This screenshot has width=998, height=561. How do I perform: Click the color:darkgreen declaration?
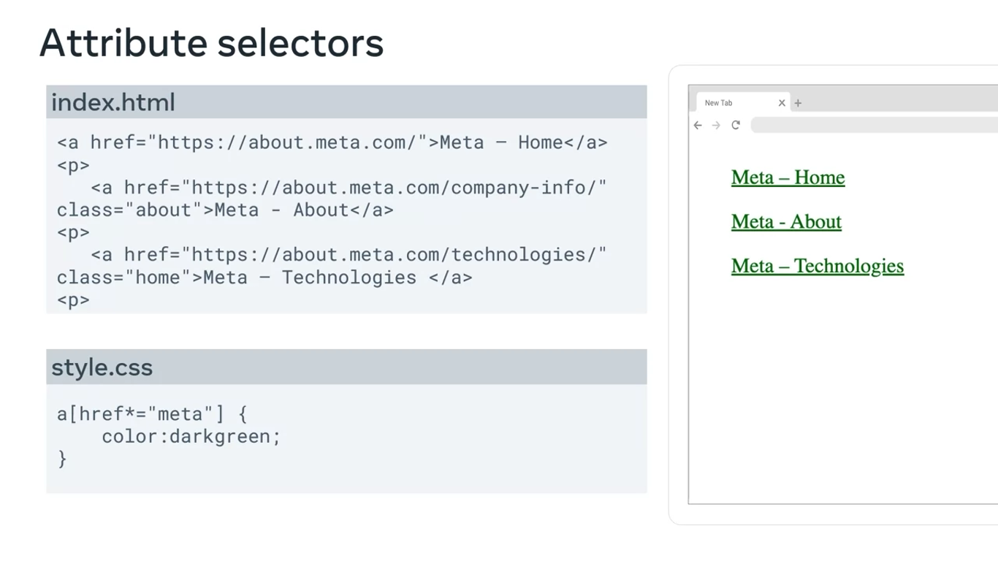pos(191,437)
